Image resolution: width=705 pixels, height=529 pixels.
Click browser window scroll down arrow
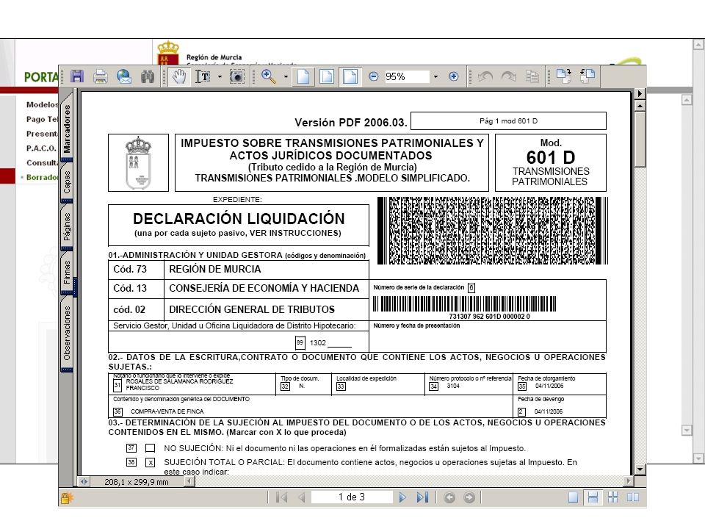[698, 458]
